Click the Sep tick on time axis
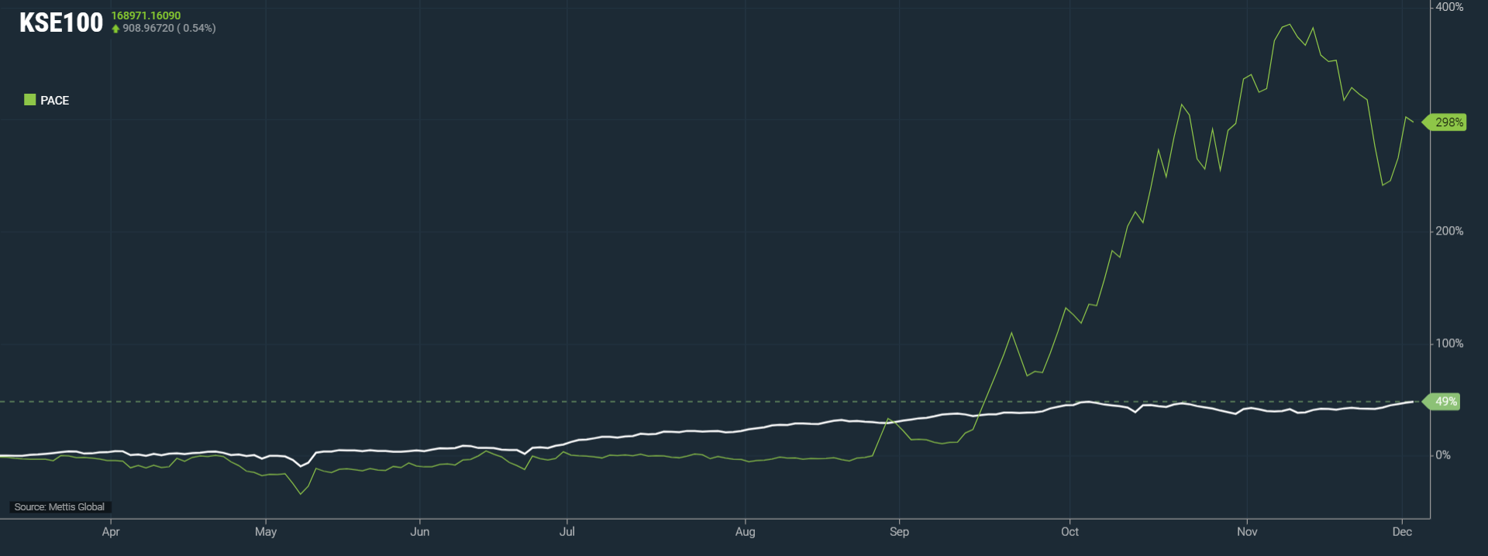This screenshot has width=1488, height=556. tap(899, 532)
